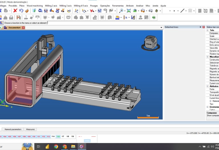Toggle layer 105 in the layer bar

[9, 137]
